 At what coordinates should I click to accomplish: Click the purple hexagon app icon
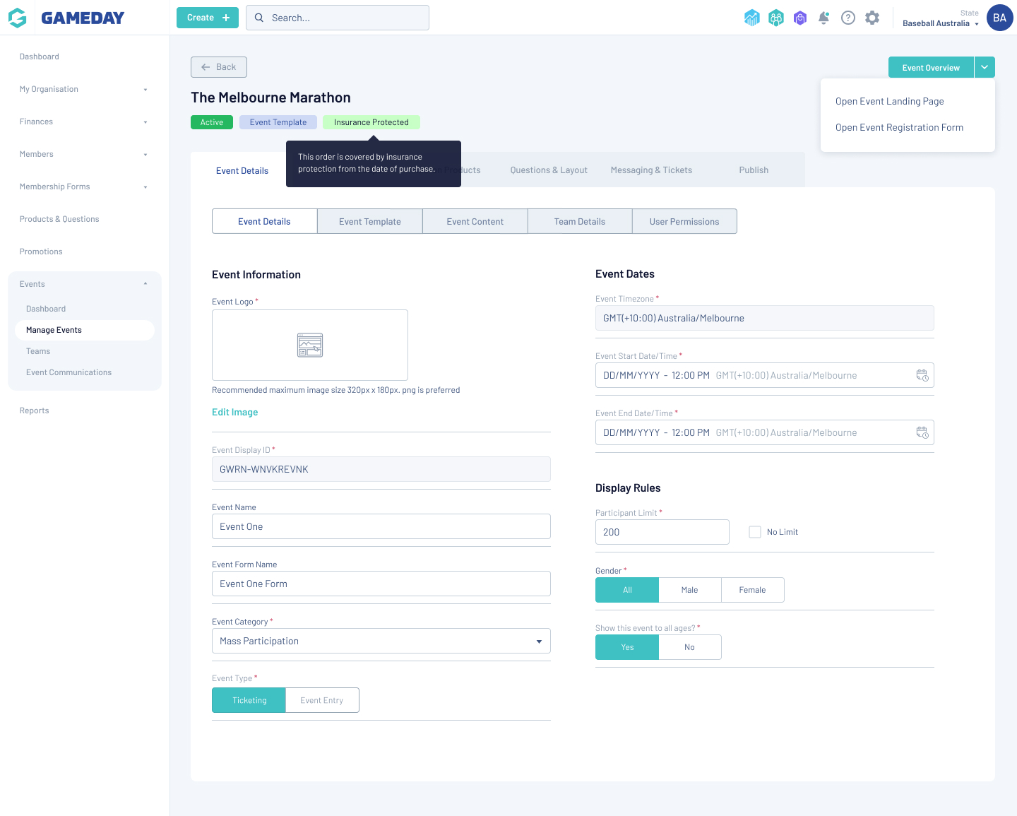point(799,18)
